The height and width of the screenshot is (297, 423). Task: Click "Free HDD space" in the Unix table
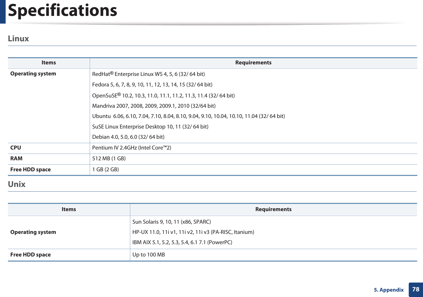pyautogui.click(x=31, y=255)
